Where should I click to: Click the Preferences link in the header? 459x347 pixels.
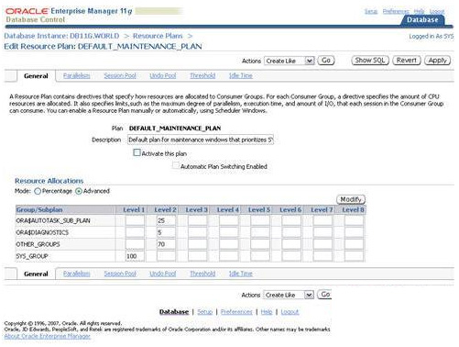[x=396, y=11]
